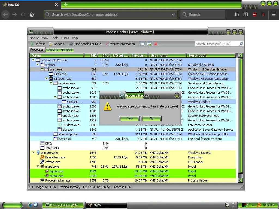
Task: Click the mypal.exe 1924 icon
Action: pyautogui.click(x=47, y=171)
